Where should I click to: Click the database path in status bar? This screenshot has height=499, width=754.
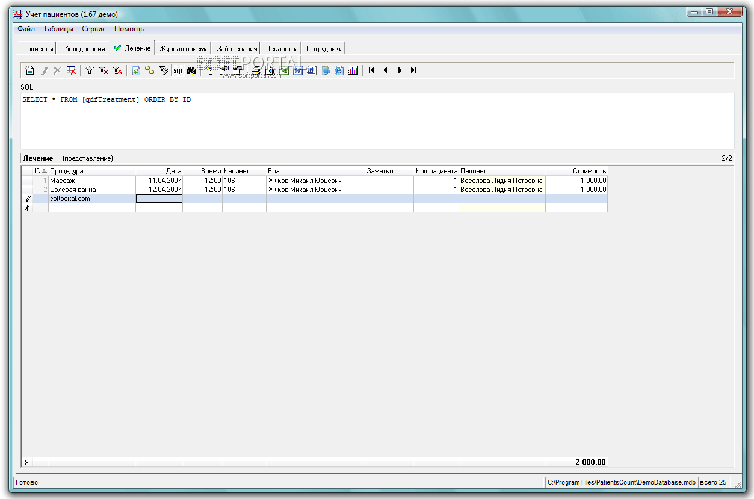point(621,482)
